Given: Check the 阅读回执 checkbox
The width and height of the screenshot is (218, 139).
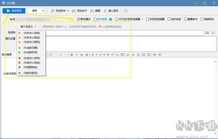Looking at the screenshot, I should point(202,19).
